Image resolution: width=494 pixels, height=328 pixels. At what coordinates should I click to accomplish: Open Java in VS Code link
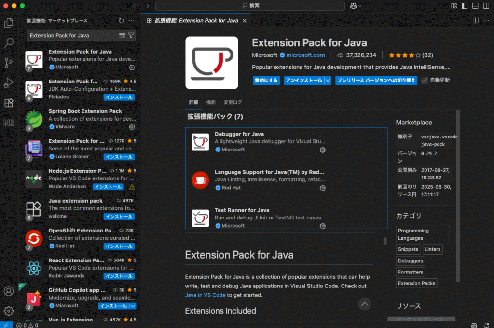click(205, 295)
